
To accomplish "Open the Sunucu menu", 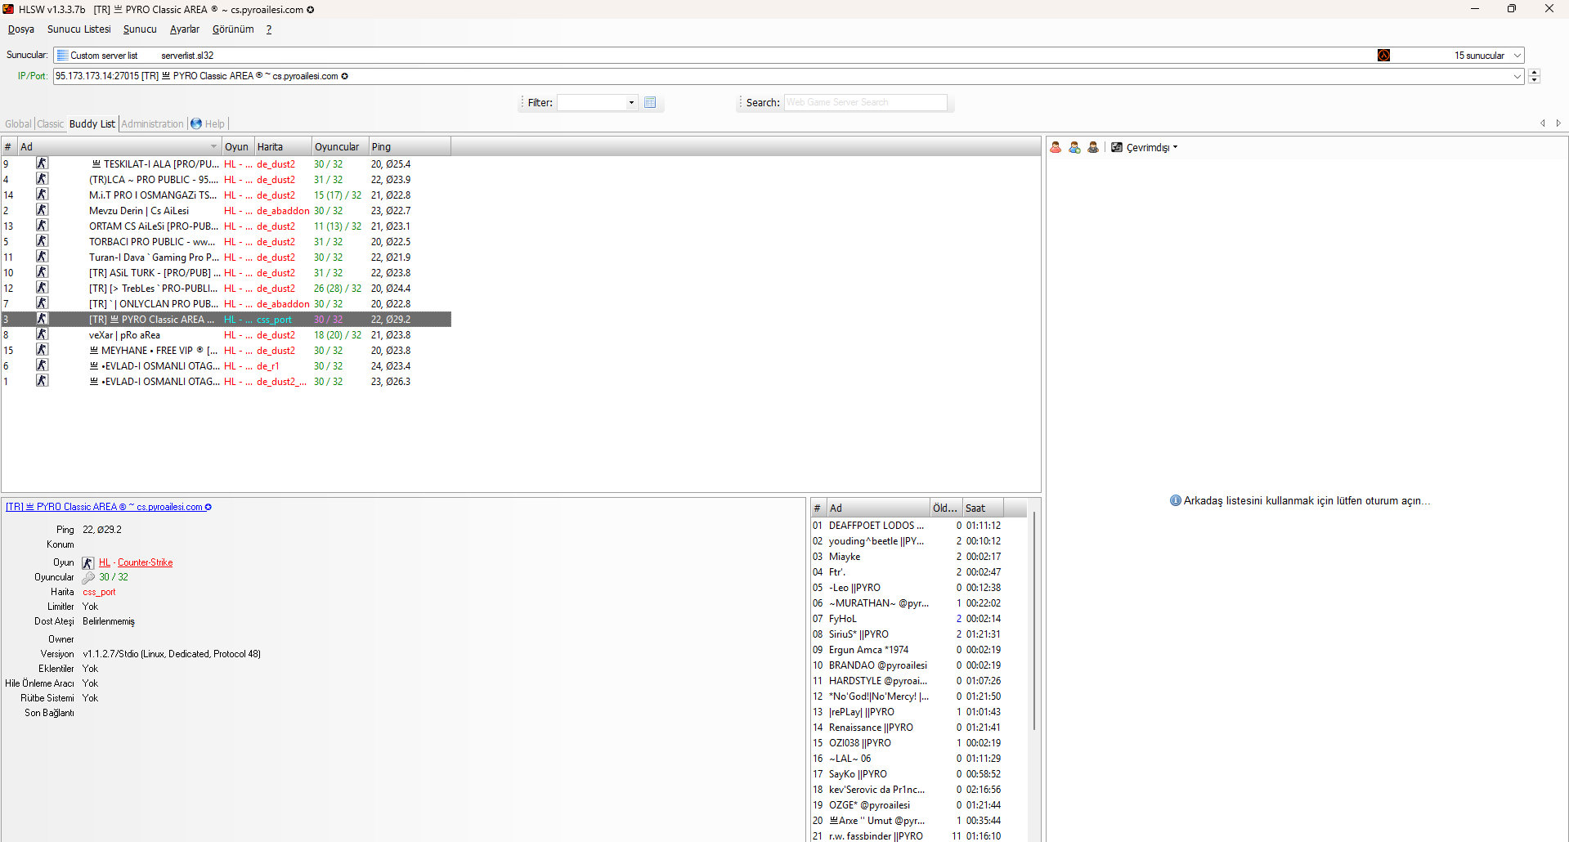I will 140,29.
